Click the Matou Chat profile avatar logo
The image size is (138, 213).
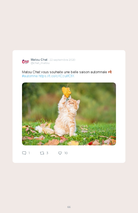click(25, 62)
